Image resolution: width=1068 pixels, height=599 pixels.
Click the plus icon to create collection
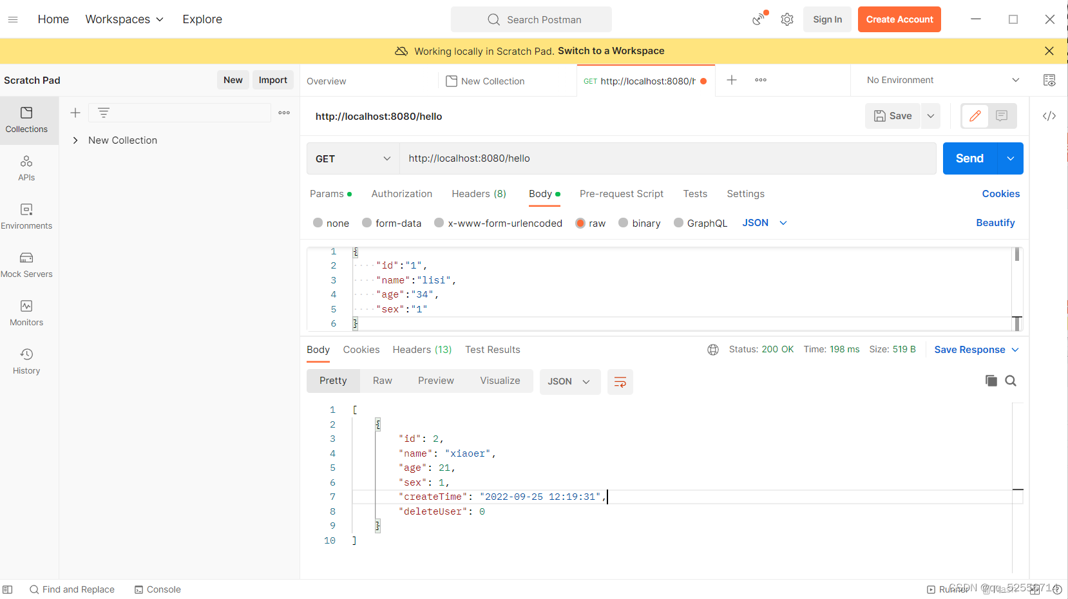[75, 113]
